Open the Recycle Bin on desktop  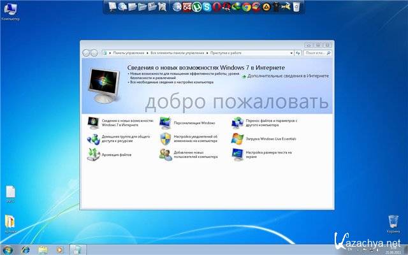pos(393,222)
